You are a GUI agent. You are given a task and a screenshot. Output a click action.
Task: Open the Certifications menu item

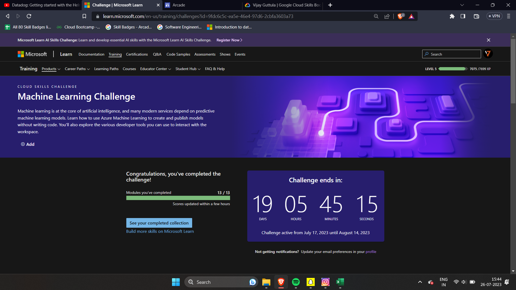[137, 54]
